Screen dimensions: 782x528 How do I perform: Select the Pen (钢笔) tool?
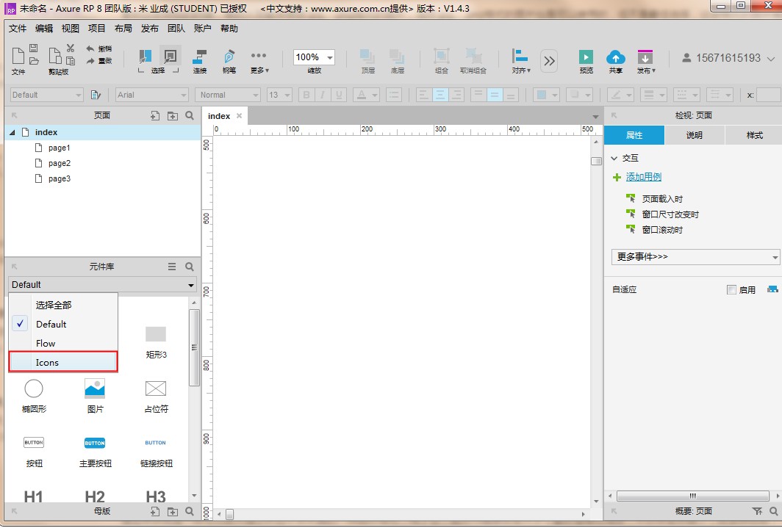tap(229, 57)
